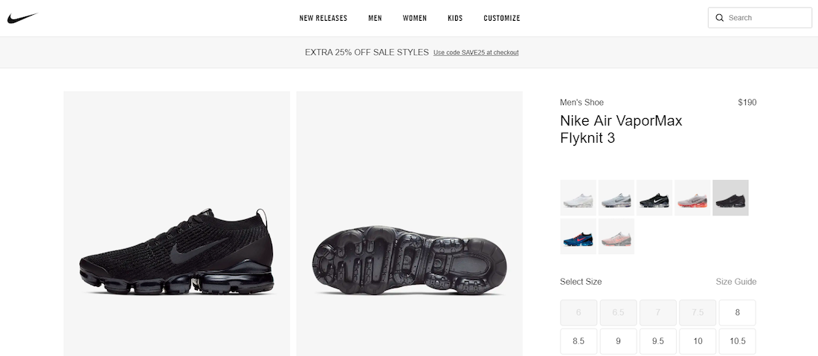818x356 pixels.
Task: Click the search magnifier icon
Action: 719,18
